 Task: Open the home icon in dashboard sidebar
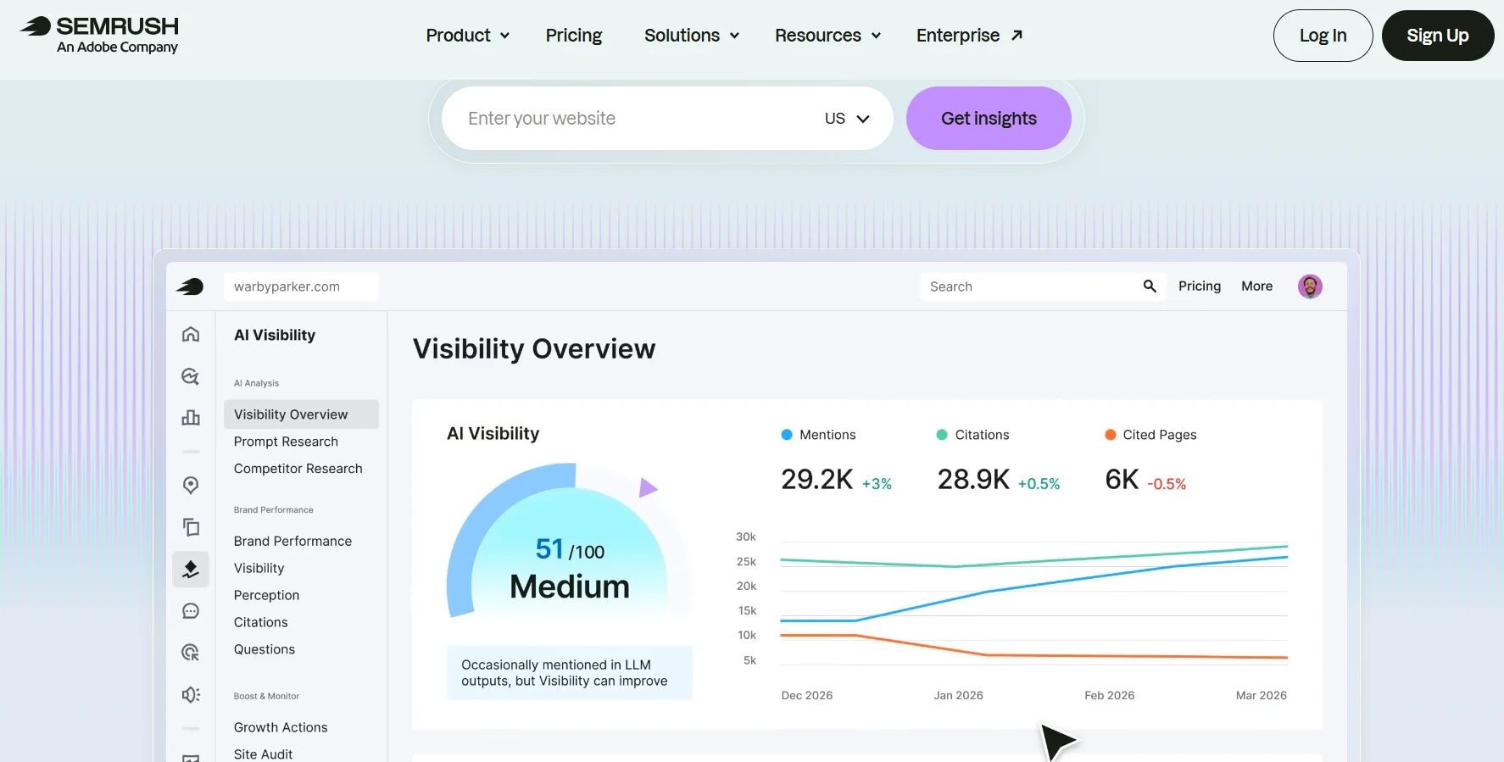click(191, 334)
